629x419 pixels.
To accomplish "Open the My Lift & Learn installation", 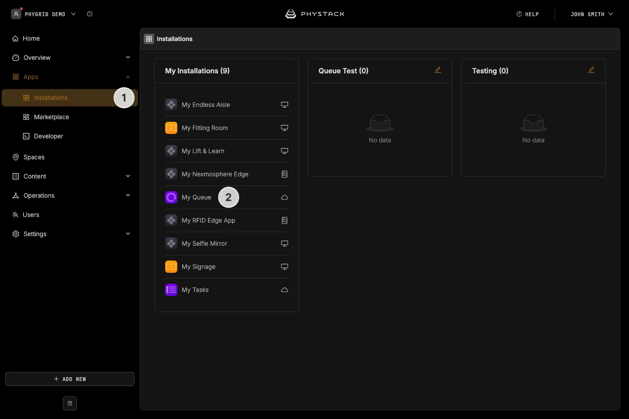I will 227,151.
